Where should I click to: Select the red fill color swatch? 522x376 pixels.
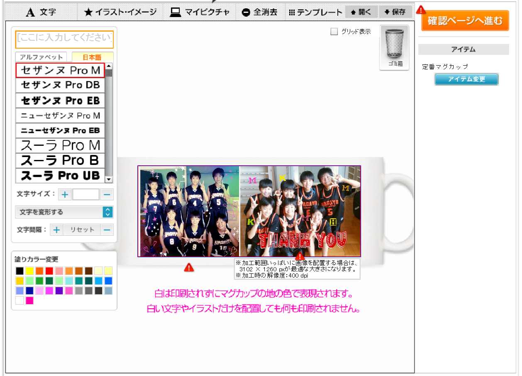(49, 271)
